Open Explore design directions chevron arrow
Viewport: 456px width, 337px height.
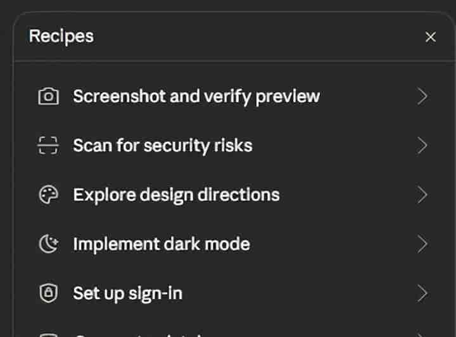422,195
